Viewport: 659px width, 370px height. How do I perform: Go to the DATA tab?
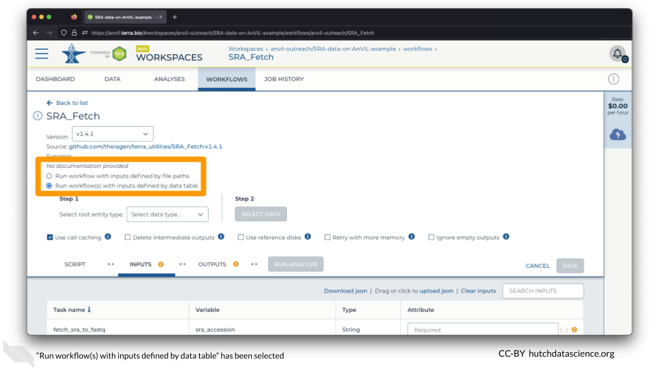[x=112, y=79]
